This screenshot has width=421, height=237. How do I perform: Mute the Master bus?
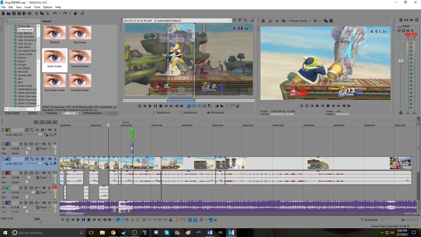(x=408, y=31)
